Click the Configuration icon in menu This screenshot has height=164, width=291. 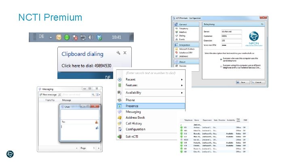[x=120, y=129]
